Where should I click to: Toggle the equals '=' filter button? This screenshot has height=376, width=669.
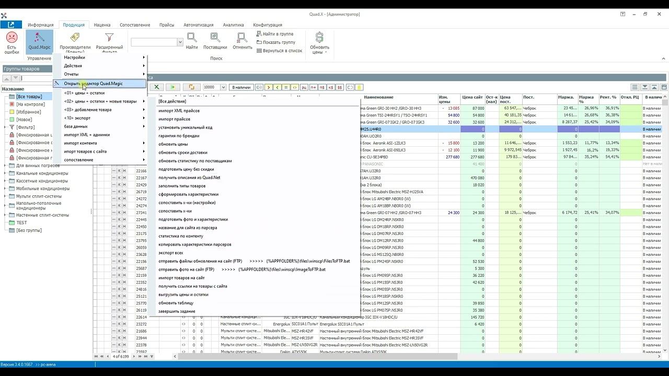click(x=286, y=87)
